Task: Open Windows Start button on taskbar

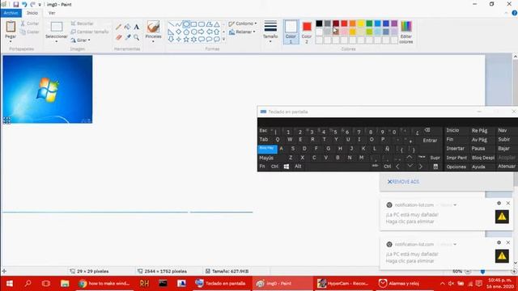Action: point(9,283)
